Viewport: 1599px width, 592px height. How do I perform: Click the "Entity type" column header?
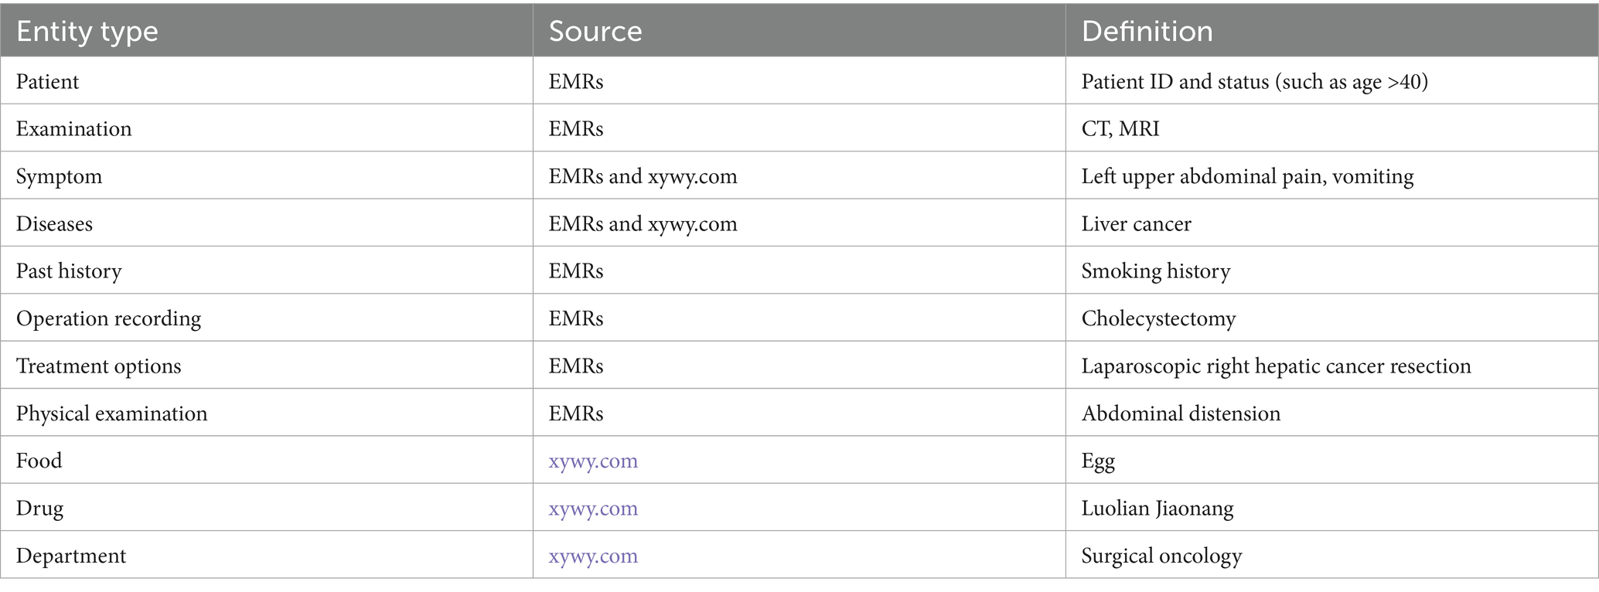87,31
